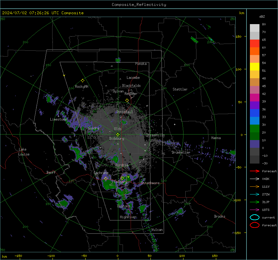Click the Blackfalds city label

click(131, 86)
